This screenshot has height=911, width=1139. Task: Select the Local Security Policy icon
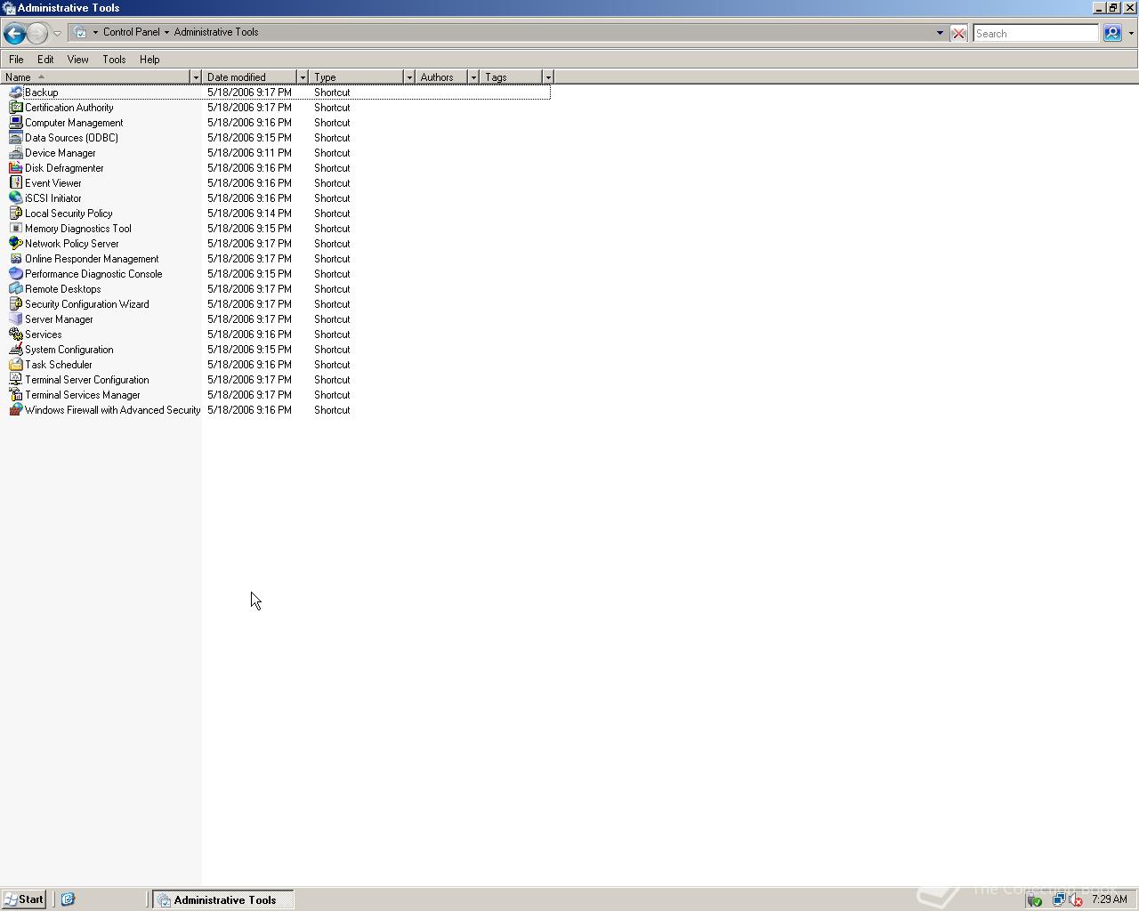tap(15, 214)
